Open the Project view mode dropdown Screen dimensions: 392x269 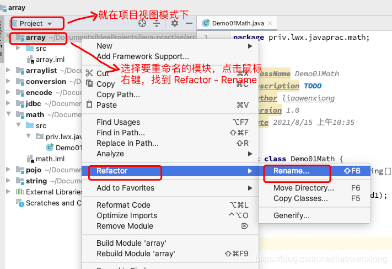(x=35, y=24)
